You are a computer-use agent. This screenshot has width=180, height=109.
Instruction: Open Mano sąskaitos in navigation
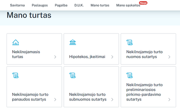pos(128,5)
